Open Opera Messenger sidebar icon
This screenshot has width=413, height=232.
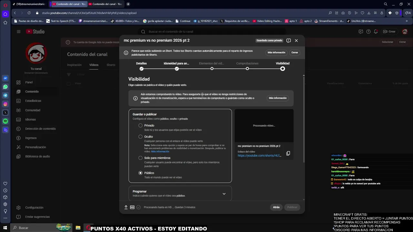pos(5,78)
